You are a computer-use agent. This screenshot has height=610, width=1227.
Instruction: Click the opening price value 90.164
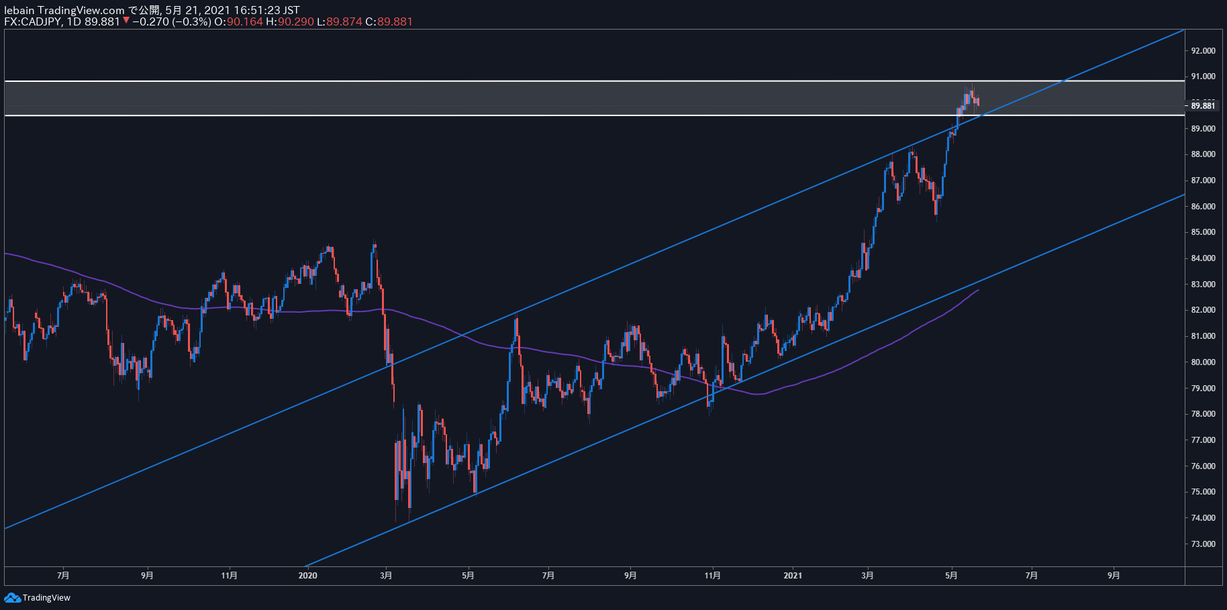245,21
